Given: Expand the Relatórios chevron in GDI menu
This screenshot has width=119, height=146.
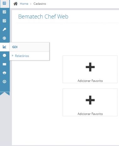Looking at the screenshot, I should pos(13,55).
